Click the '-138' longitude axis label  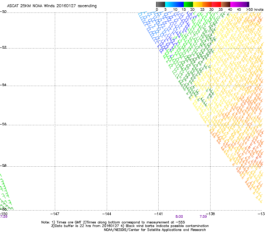click(x=211, y=214)
